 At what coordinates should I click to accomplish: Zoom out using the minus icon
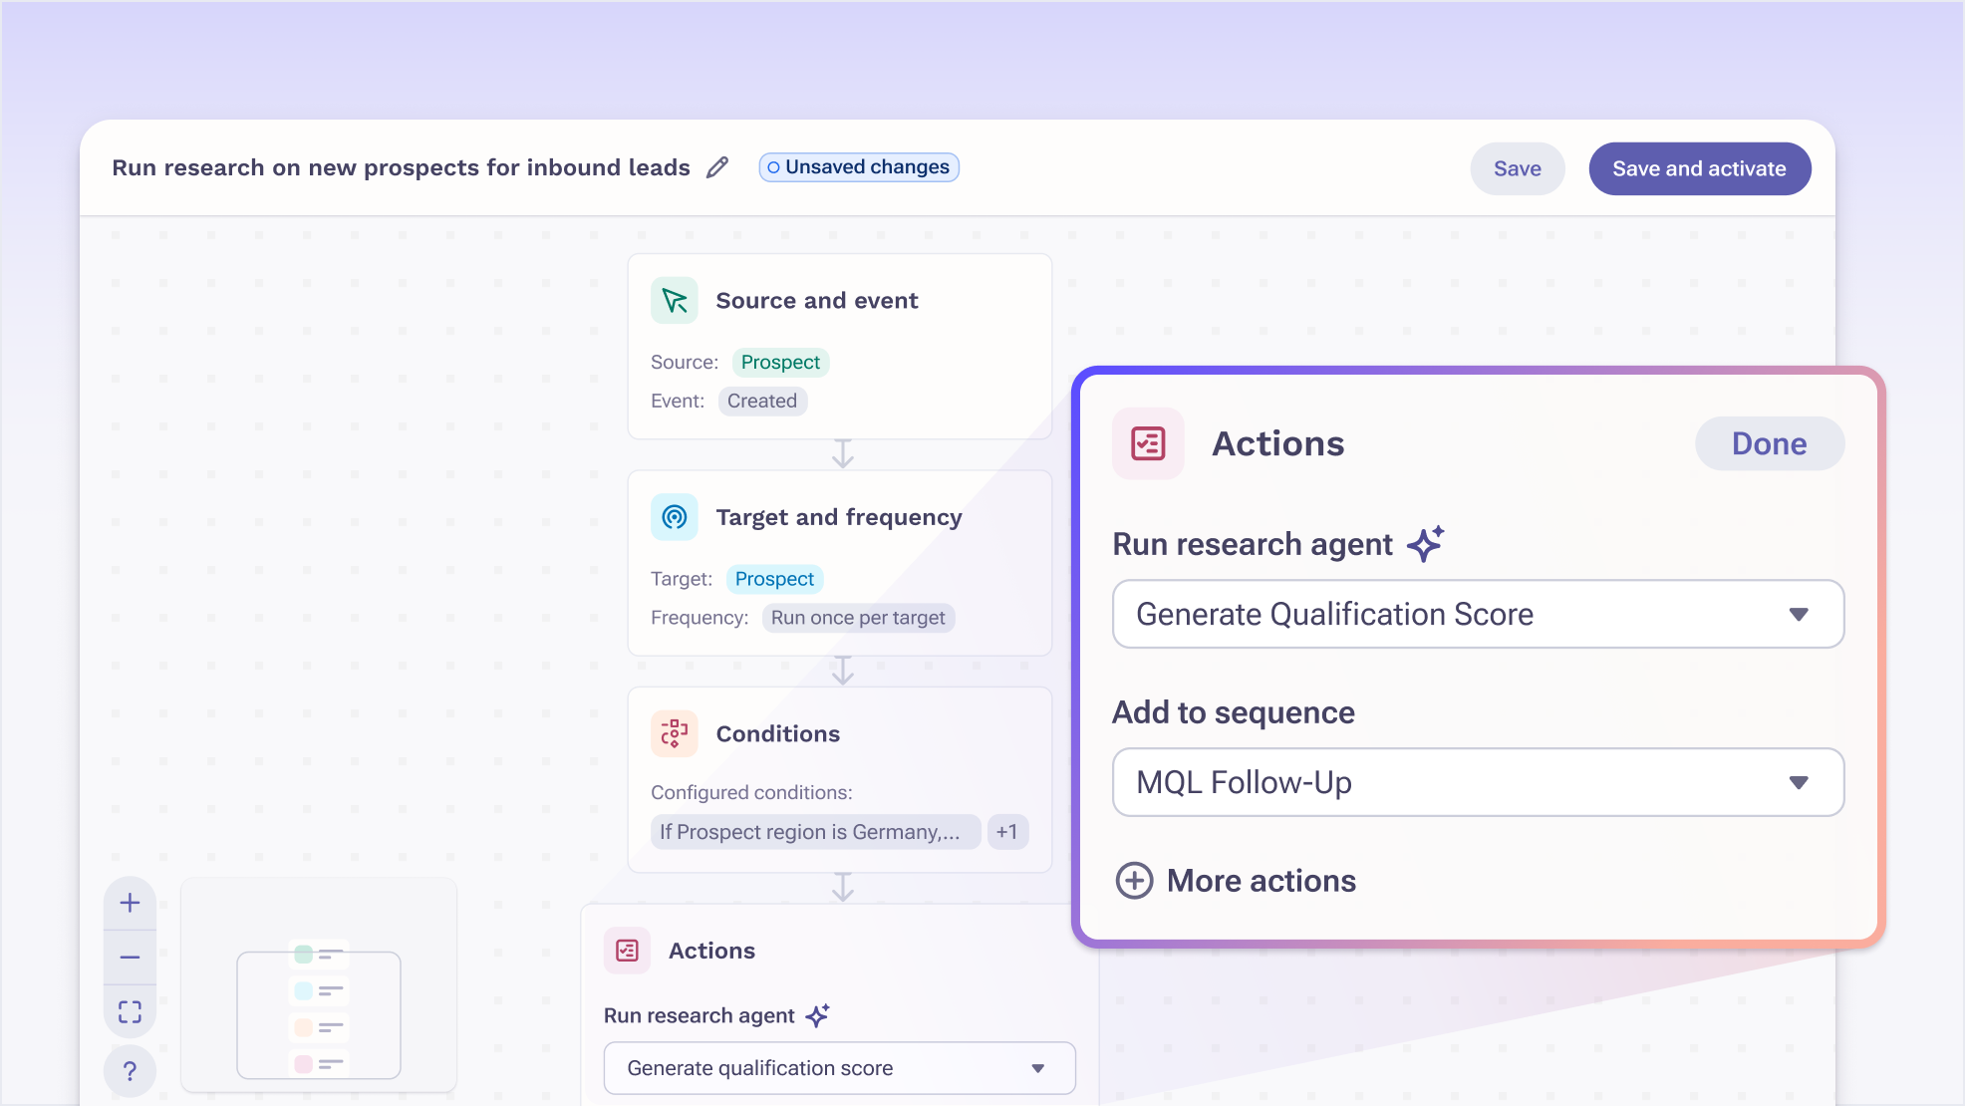pos(130,957)
